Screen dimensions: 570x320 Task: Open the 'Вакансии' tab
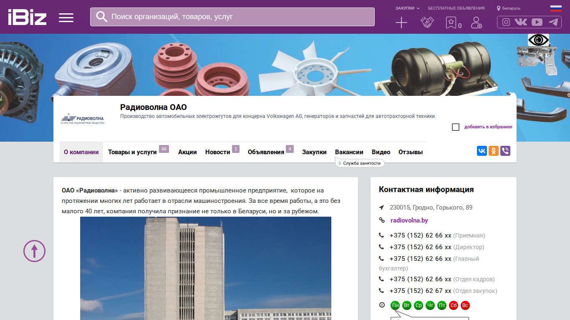click(x=349, y=152)
